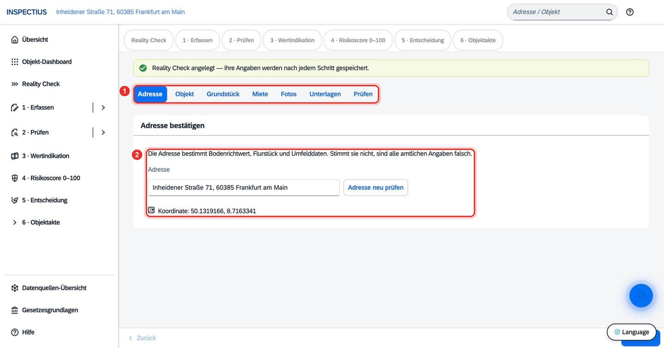Viewport: 664px width, 348px height.
Task: Switch to the Unterlagen sub-tab
Action: click(325, 94)
